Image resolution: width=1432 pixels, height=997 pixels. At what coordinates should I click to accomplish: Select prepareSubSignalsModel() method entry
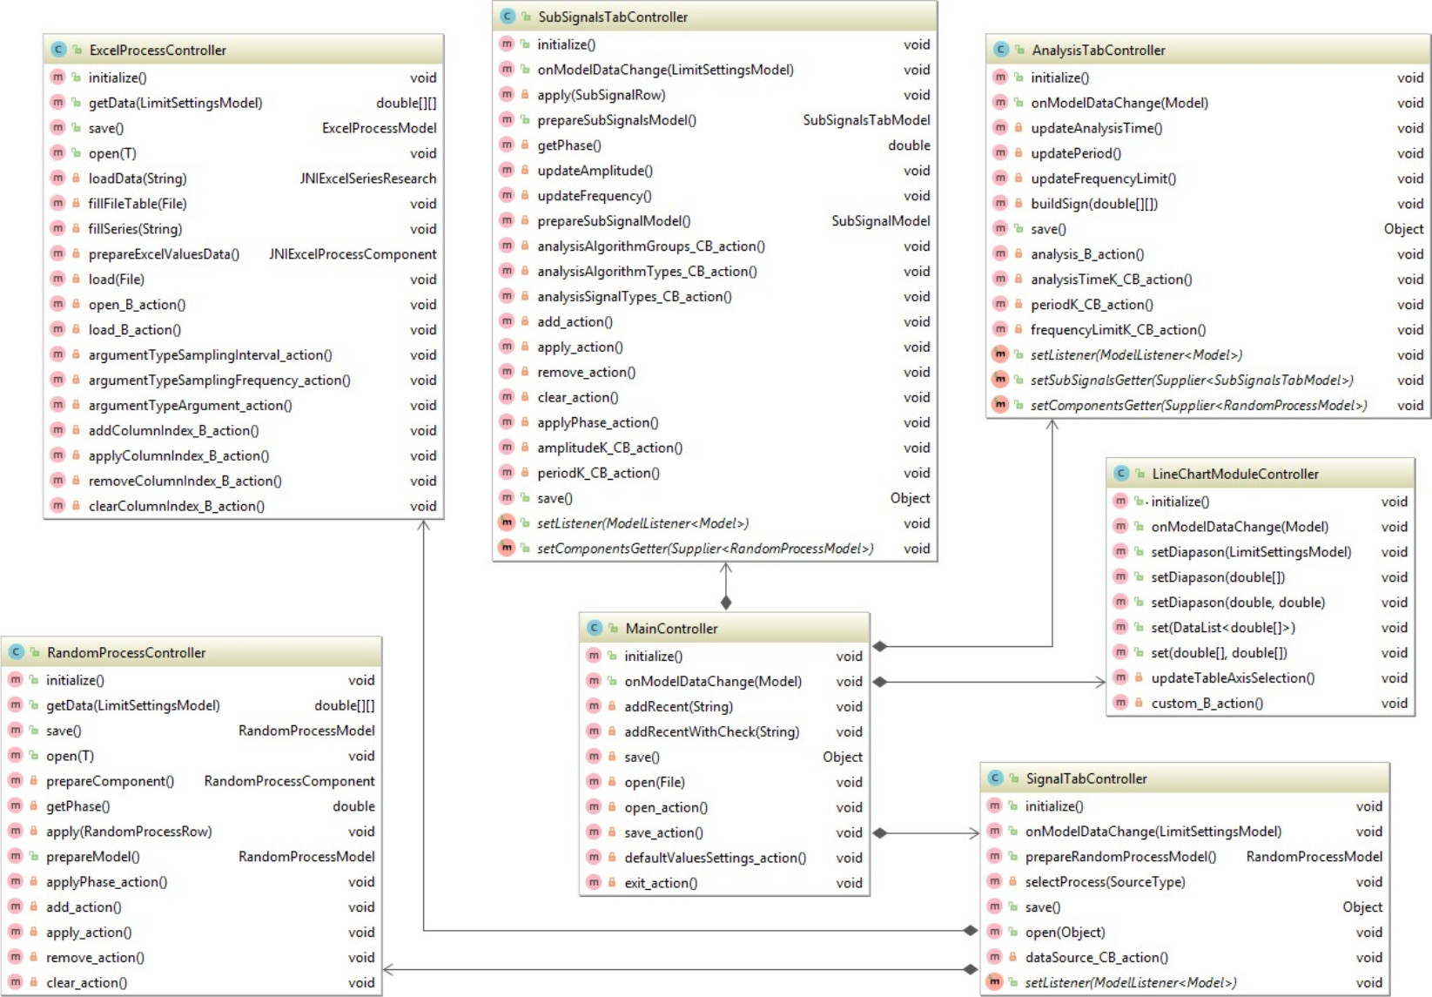pos(616,120)
